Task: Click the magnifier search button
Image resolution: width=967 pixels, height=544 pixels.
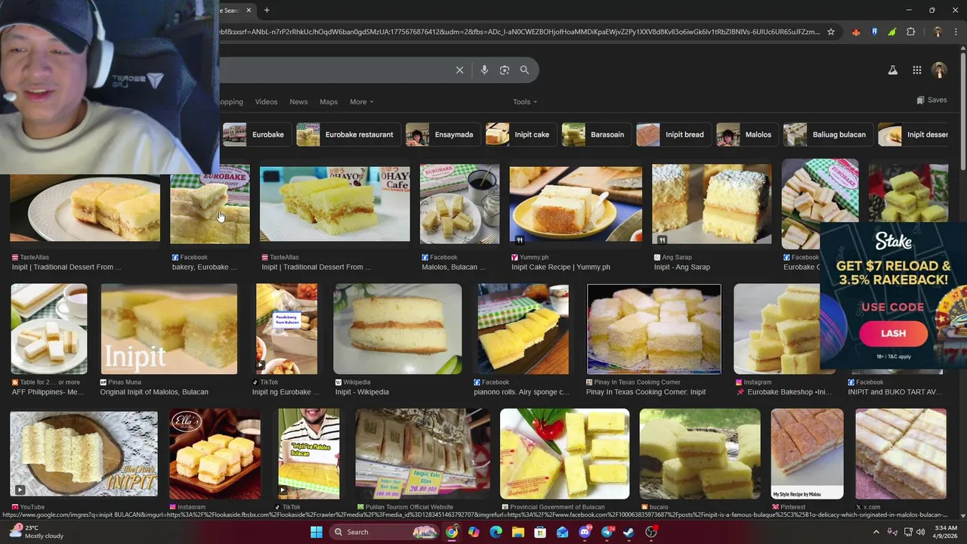Action: point(524,70)
